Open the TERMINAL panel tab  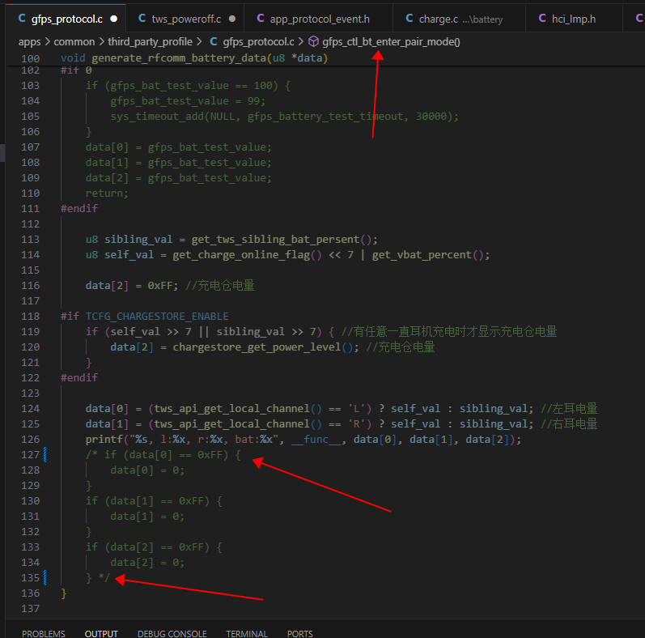[x=247, y=633]
